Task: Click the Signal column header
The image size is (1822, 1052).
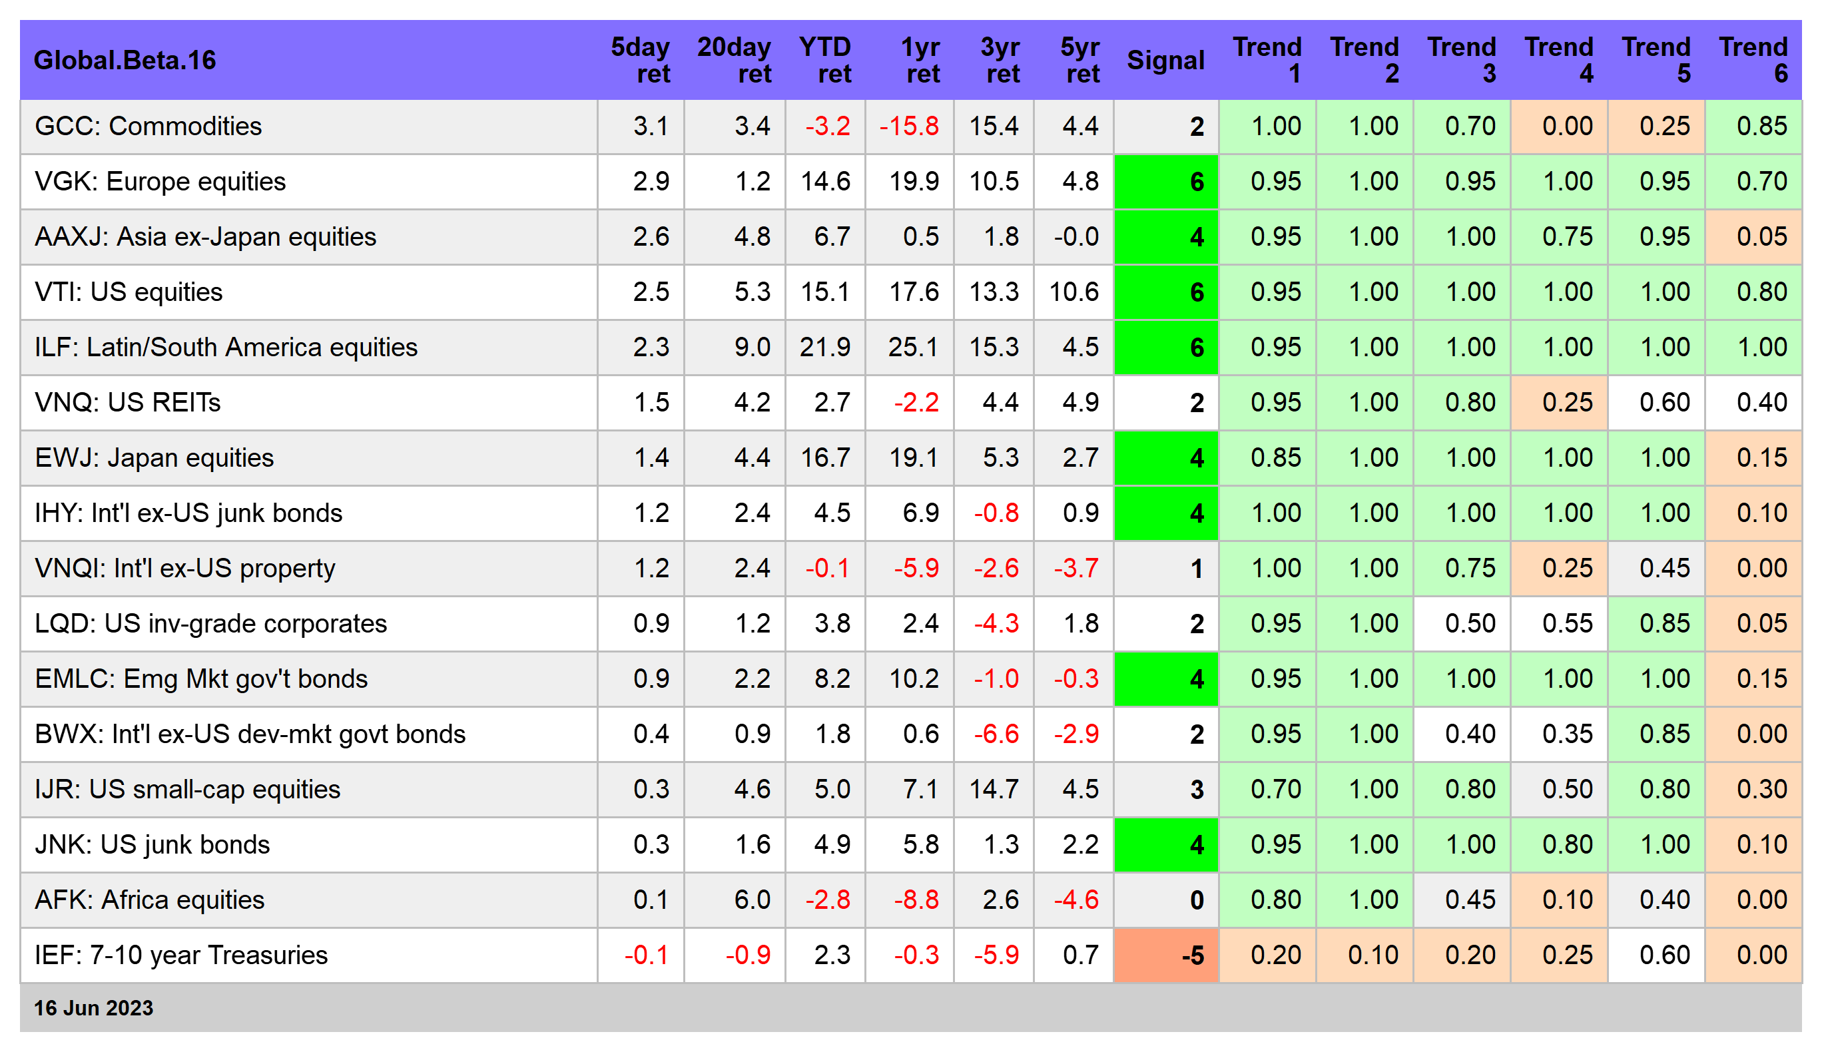Action: pos(1165,61)
